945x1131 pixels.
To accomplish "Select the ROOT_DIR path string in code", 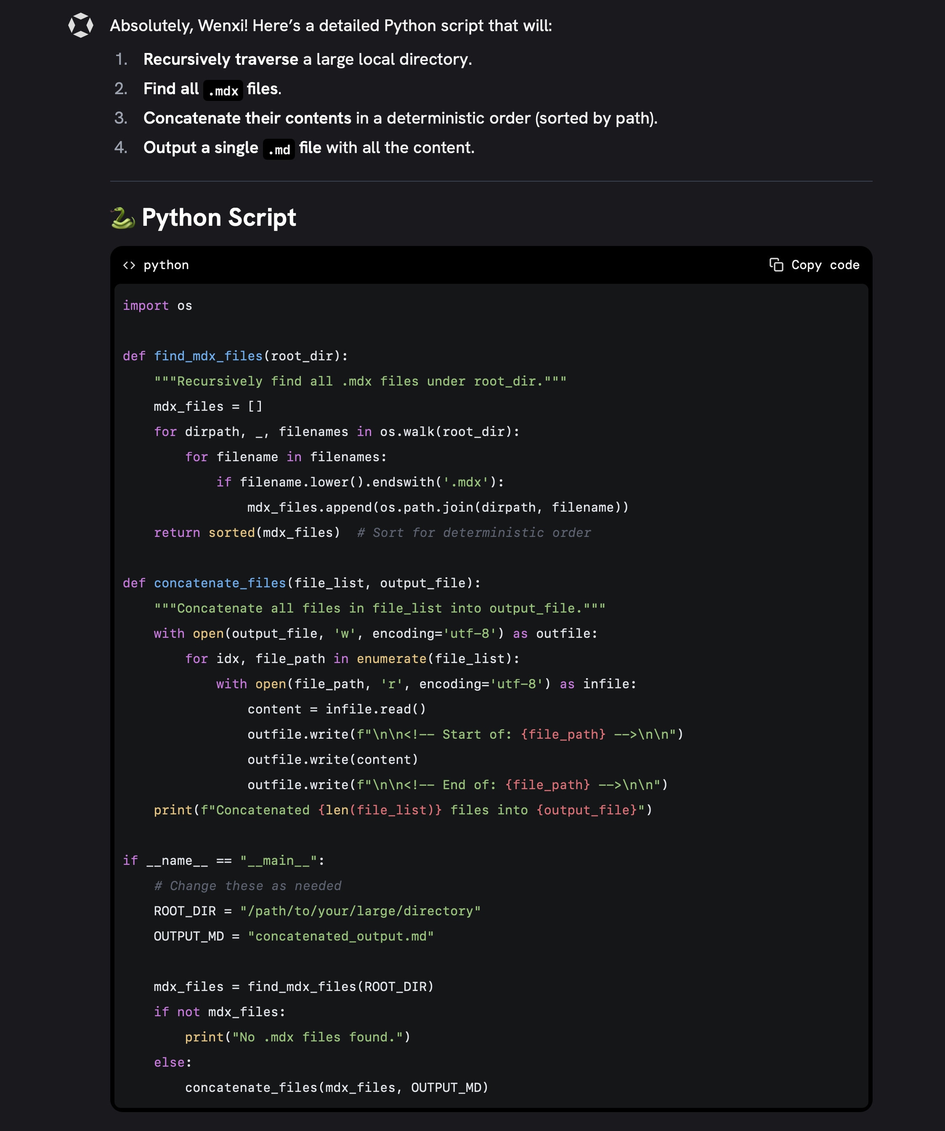I will tap(360, 911).
